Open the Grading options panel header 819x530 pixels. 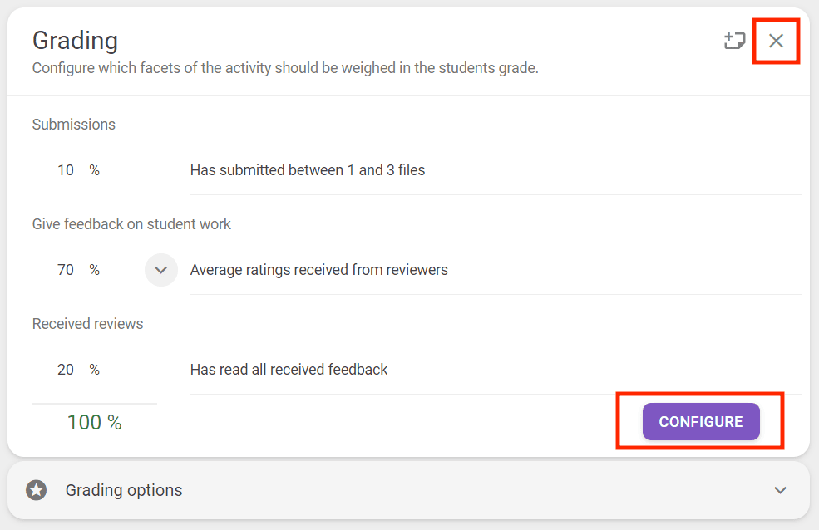pyautogui.click(x=407, y=490)
